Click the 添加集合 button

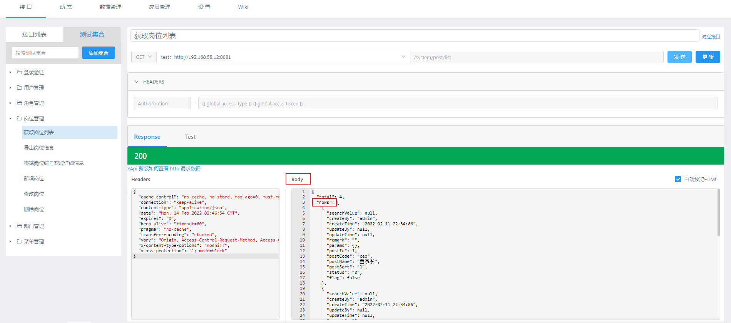pyautogui.click(x=99, y=53)
